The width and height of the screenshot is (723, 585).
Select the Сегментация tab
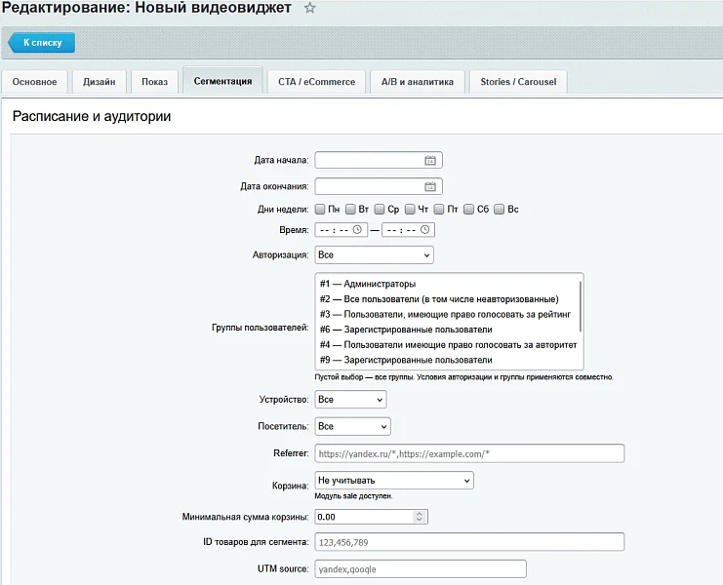222,81
